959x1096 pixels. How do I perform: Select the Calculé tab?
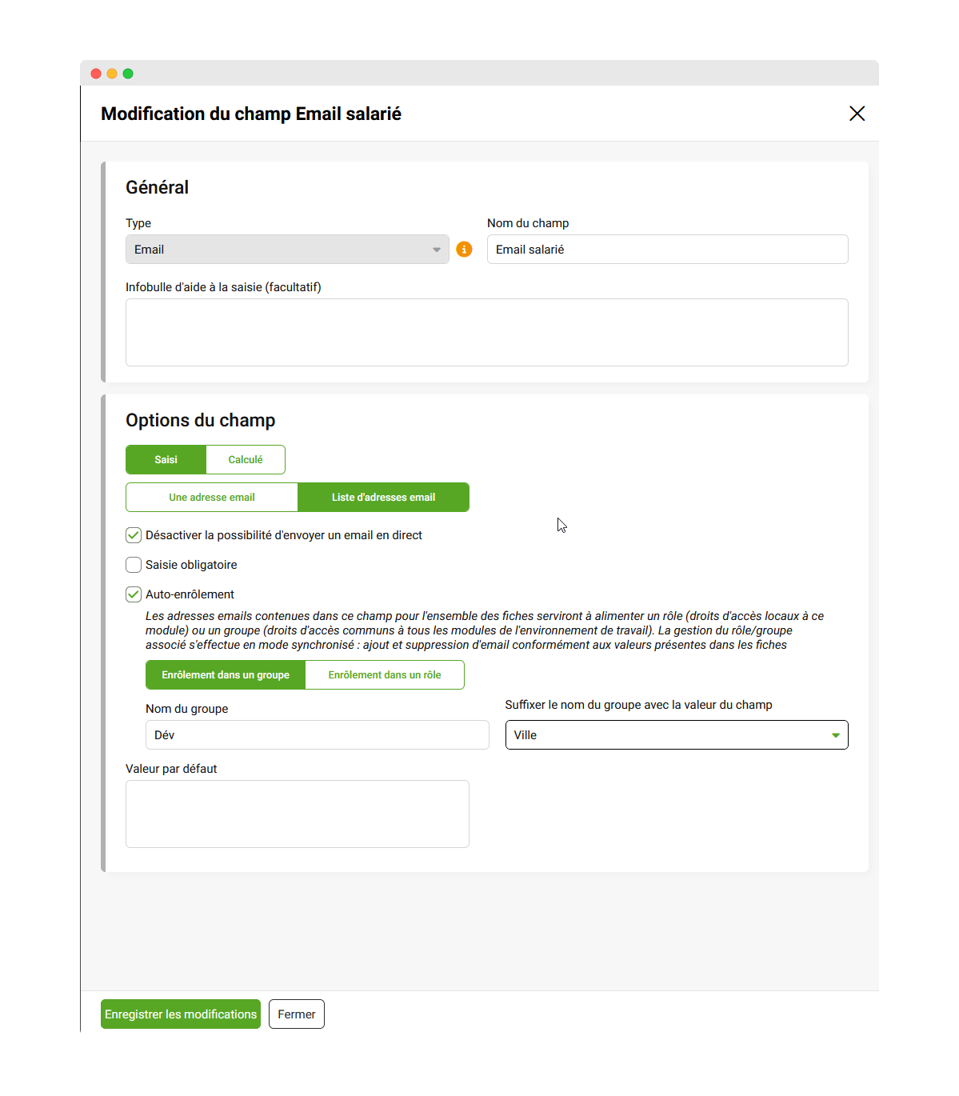(246, 460)
